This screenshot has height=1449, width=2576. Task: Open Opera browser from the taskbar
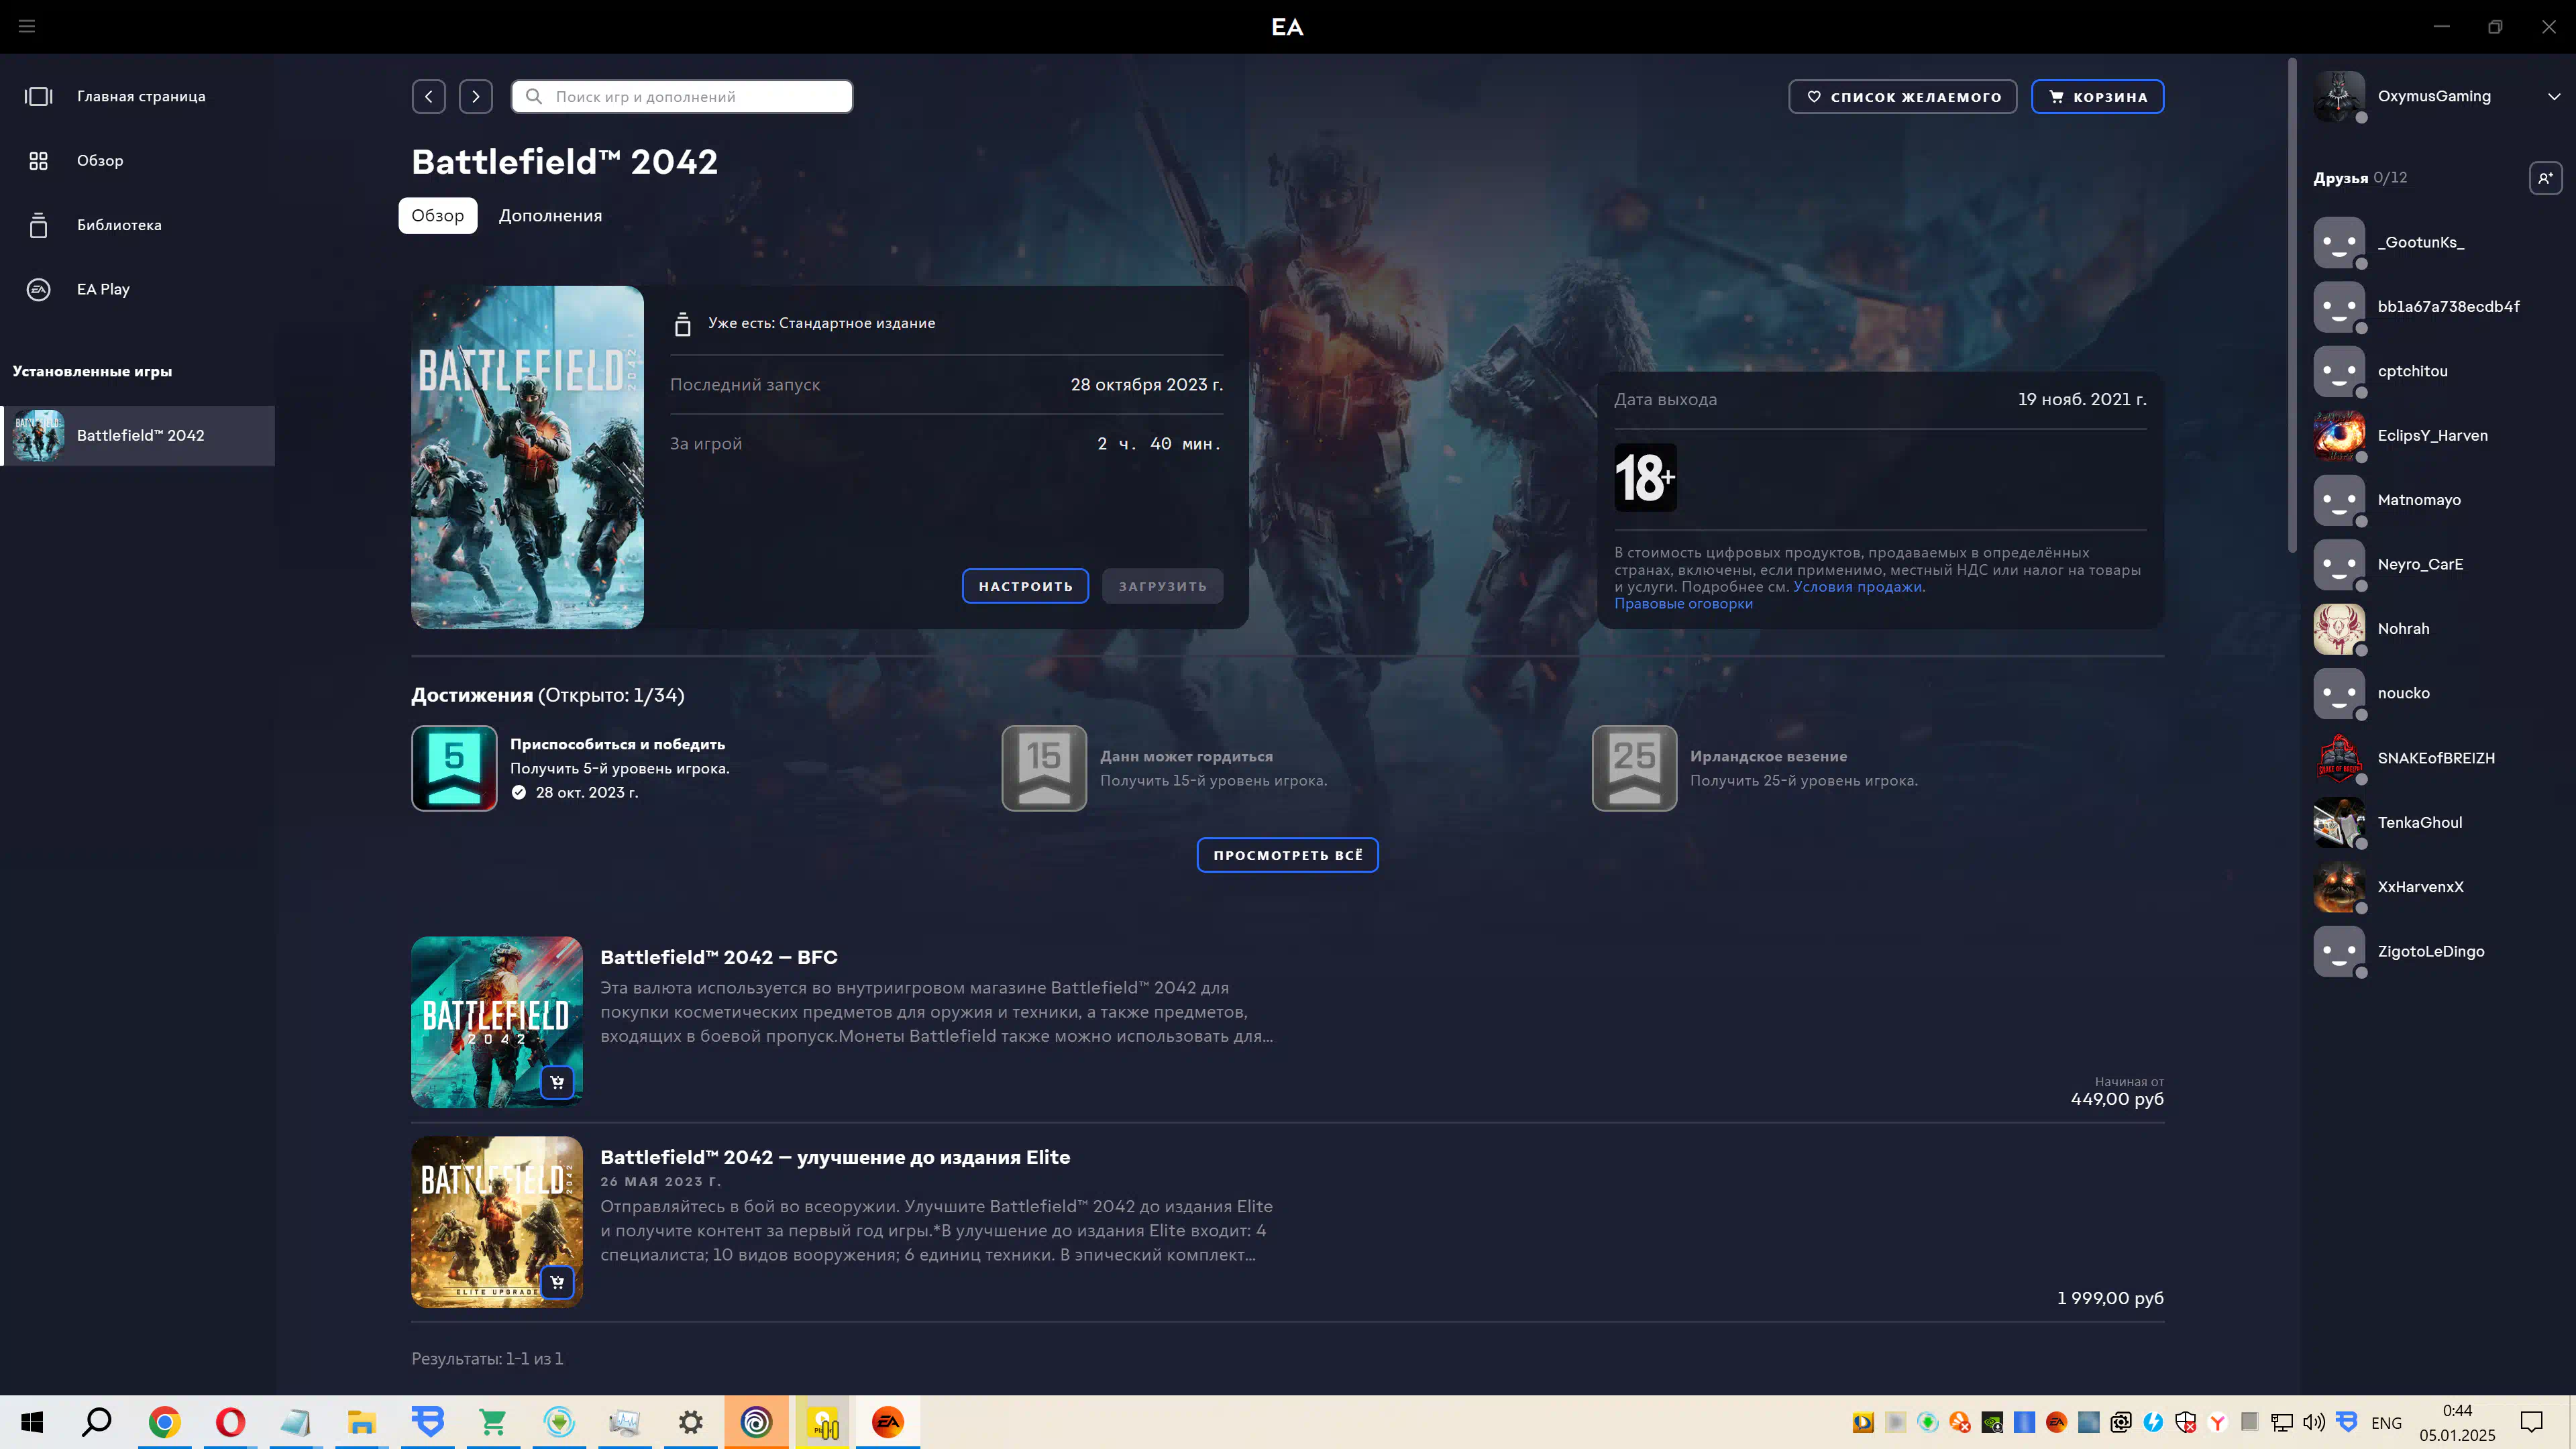point(230,1422)
